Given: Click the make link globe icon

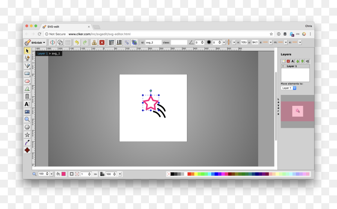Looking at the screenshot, I should tap(134, 43).
